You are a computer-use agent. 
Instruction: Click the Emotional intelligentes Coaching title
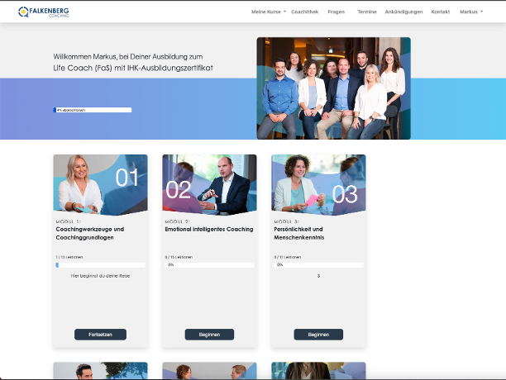point(209,229)
